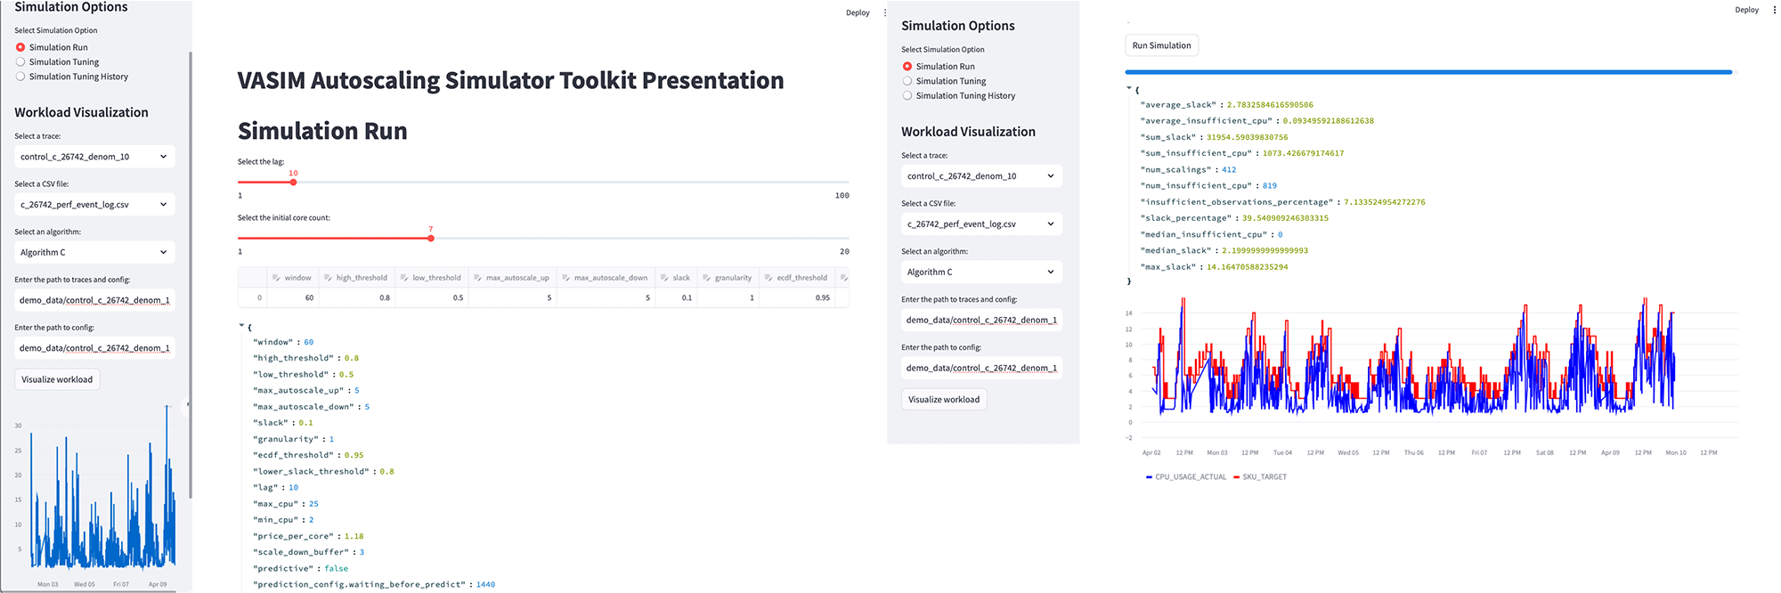Click Deploy above the Run Simulation button

click(1746, 10)
